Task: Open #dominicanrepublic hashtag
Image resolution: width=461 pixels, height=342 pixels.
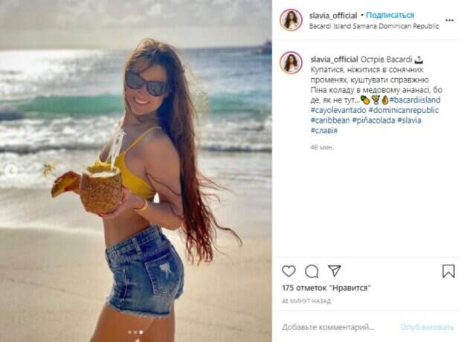Action: (x=403, y=110)
